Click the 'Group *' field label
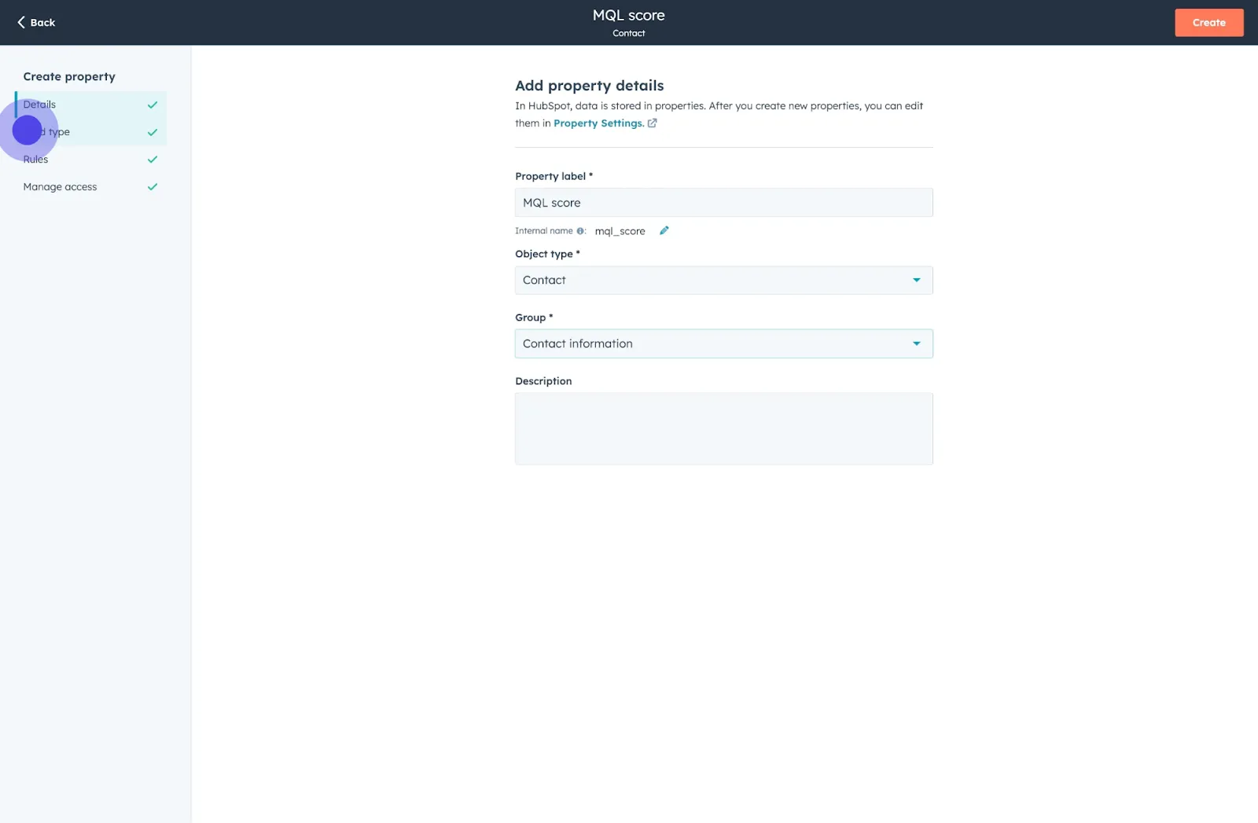This screenshot has width=1258, height=823. click(x=534, y=318)
